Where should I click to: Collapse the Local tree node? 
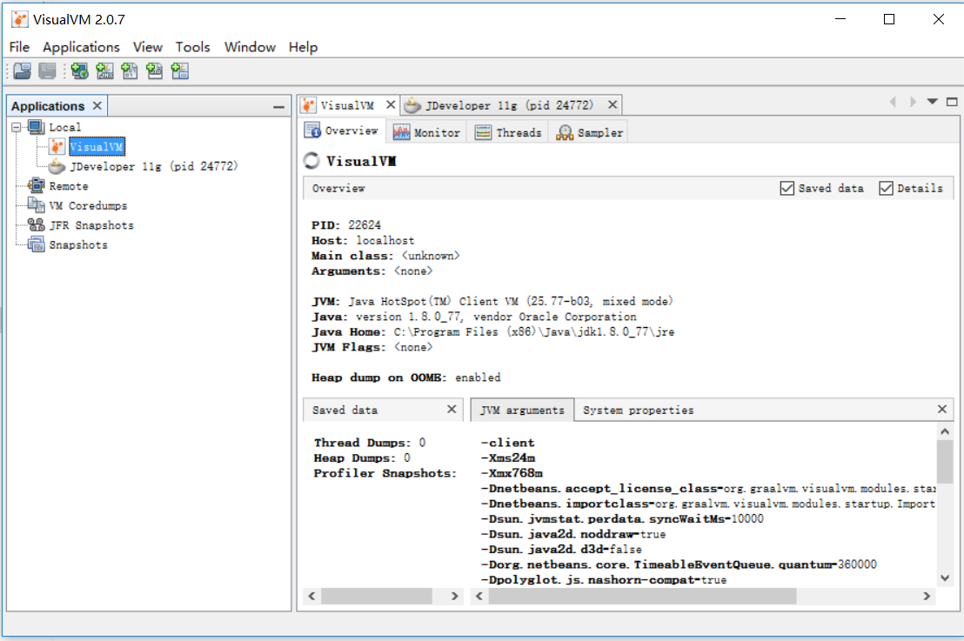[x=16, y=127]
